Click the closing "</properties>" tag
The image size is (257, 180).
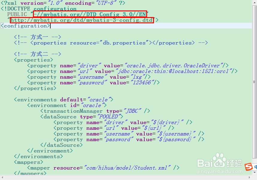[x=35, y=89]
